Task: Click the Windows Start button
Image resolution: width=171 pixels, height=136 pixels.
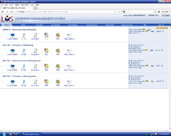Action: click(x=4, y=134)
